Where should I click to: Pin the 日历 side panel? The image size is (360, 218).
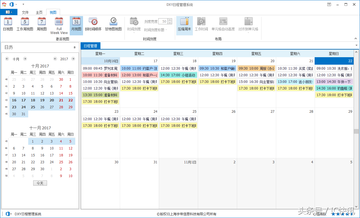click(x=74, y=48)
